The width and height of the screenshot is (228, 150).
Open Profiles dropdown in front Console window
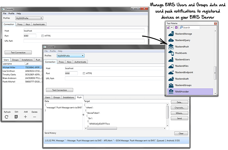[71, 56]
